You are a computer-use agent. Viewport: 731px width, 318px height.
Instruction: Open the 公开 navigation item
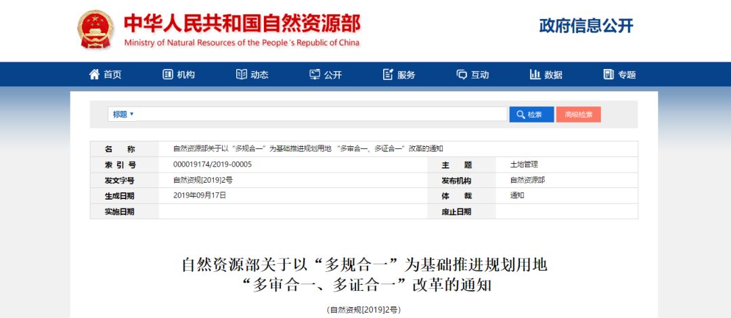(333, 74)
